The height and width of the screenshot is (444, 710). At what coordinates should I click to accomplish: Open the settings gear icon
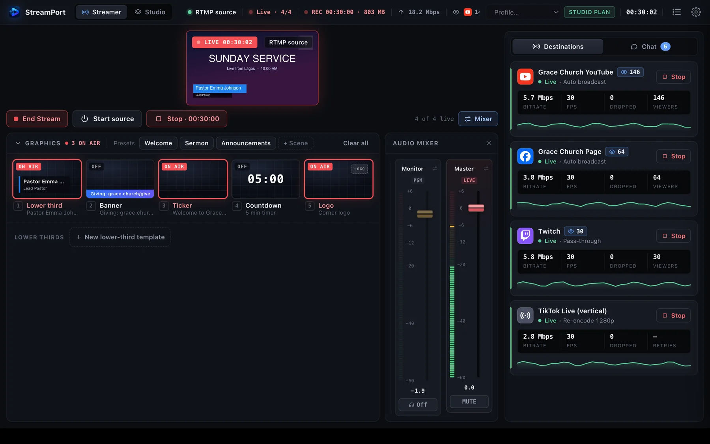click(x=696, y=12)
